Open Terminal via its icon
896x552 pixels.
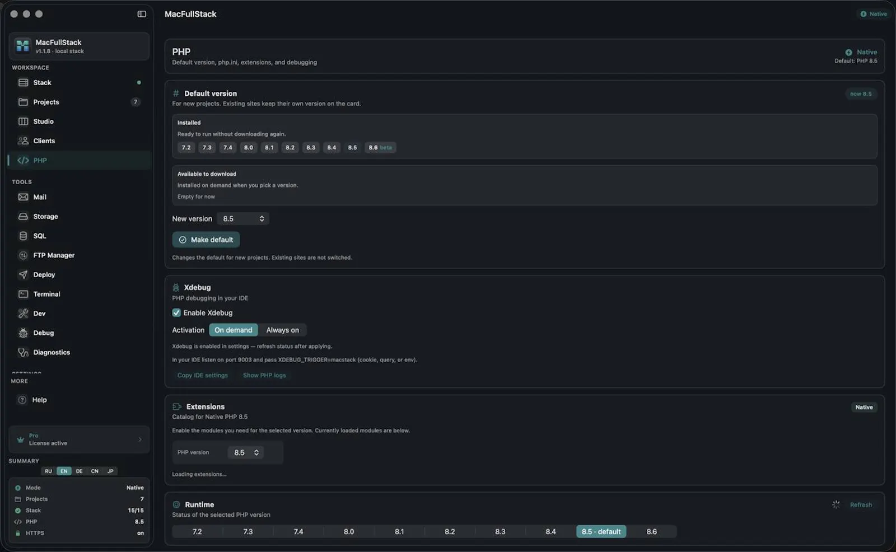point(23,294)
